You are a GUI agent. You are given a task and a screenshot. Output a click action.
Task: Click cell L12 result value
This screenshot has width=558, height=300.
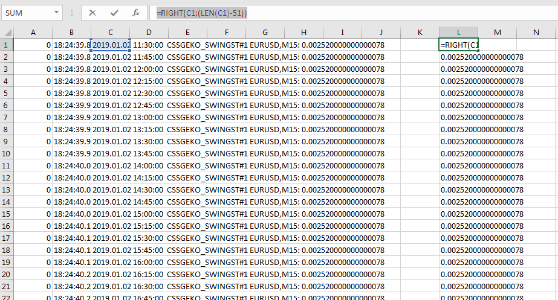click(458, 177)
